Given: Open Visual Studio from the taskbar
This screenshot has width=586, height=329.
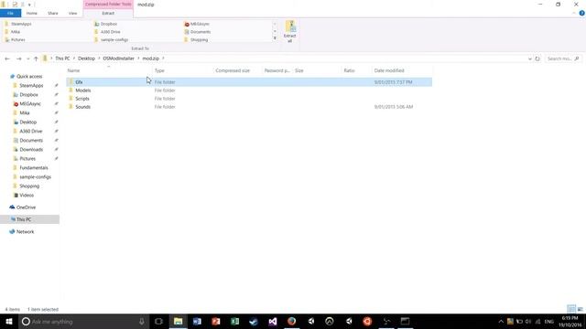Looking at the screenshot, I should pyautogui.click(x=273, y=321).
